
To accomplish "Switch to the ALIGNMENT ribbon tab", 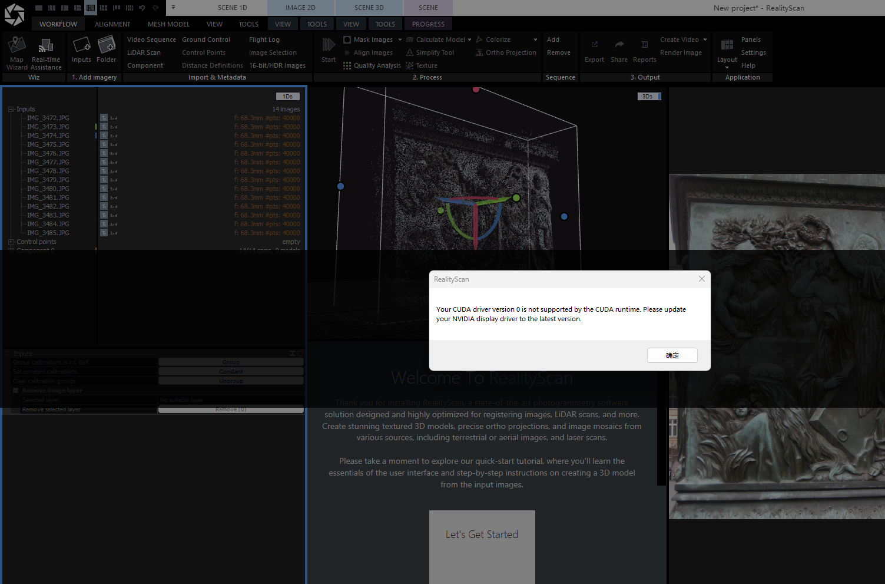I will point(112,24).
